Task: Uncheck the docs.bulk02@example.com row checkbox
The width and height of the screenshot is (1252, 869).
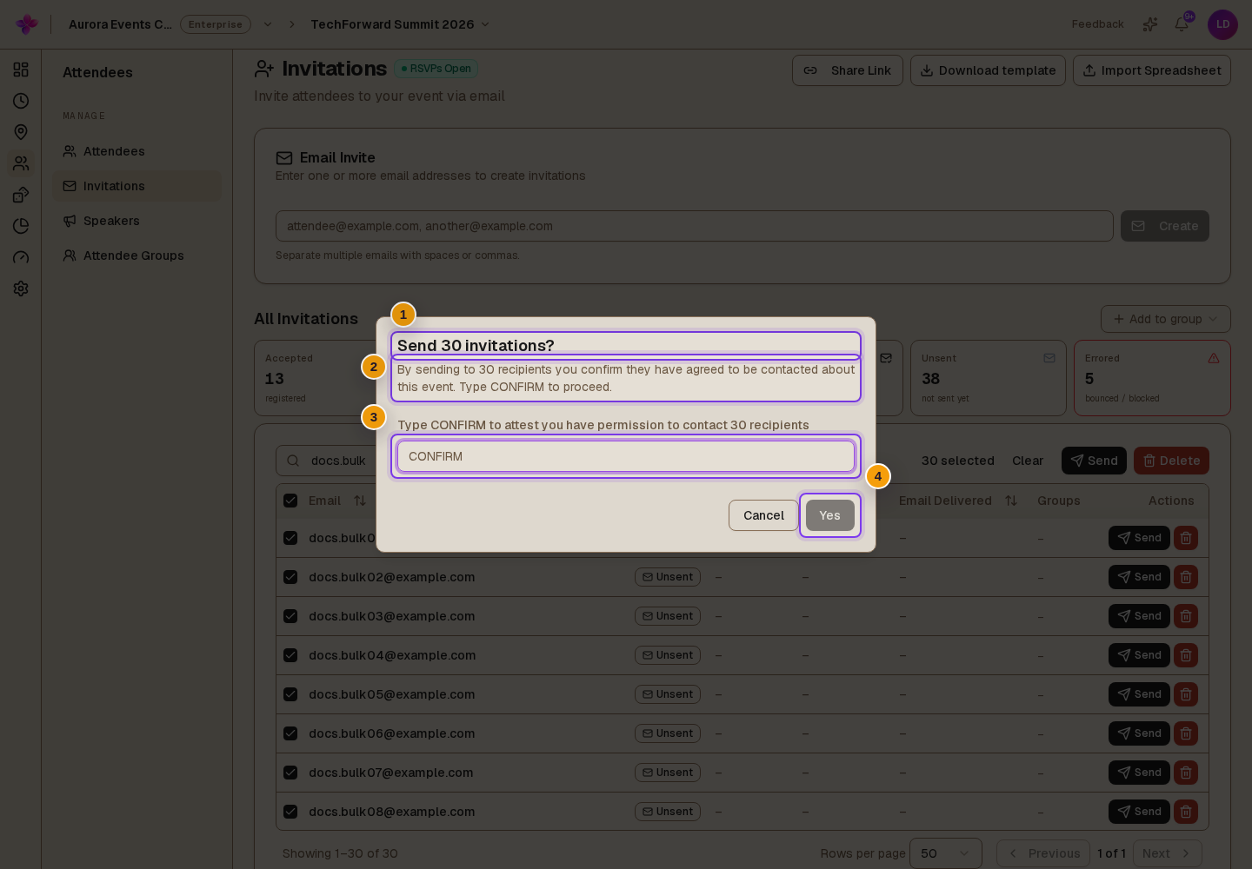Action: (290, 577)
